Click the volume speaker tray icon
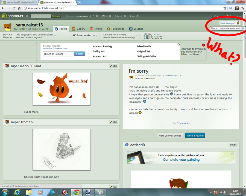 [225, 192]
